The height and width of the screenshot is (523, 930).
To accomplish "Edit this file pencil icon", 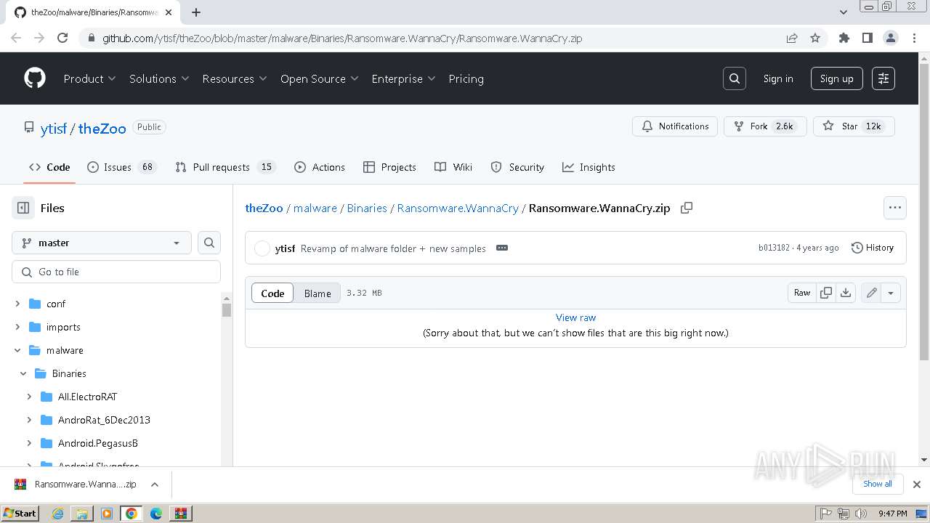I will [x=871, y=293].
